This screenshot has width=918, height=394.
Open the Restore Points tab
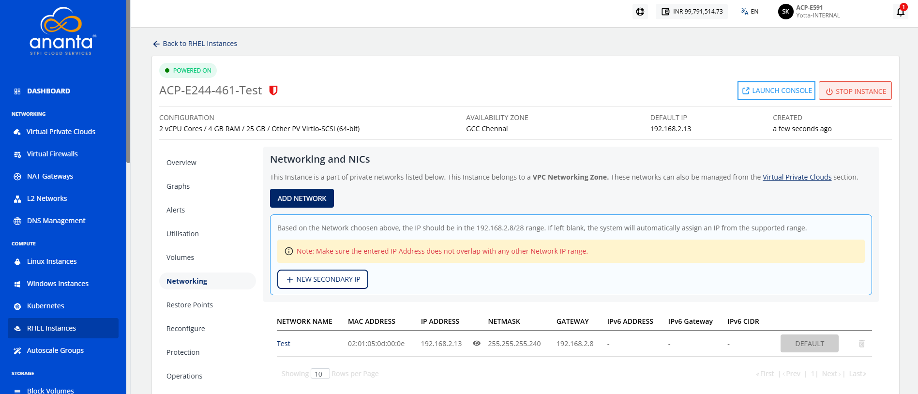(190, 305)
